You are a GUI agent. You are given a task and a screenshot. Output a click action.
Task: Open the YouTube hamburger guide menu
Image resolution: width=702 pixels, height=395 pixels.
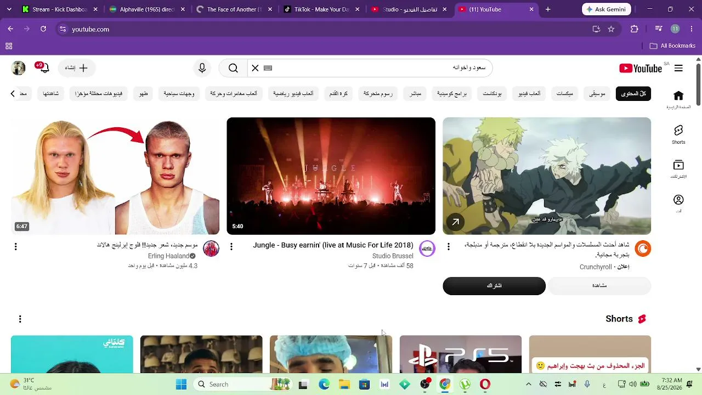(678, 68)
